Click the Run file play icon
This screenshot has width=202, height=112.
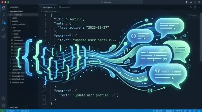point(191,7)
